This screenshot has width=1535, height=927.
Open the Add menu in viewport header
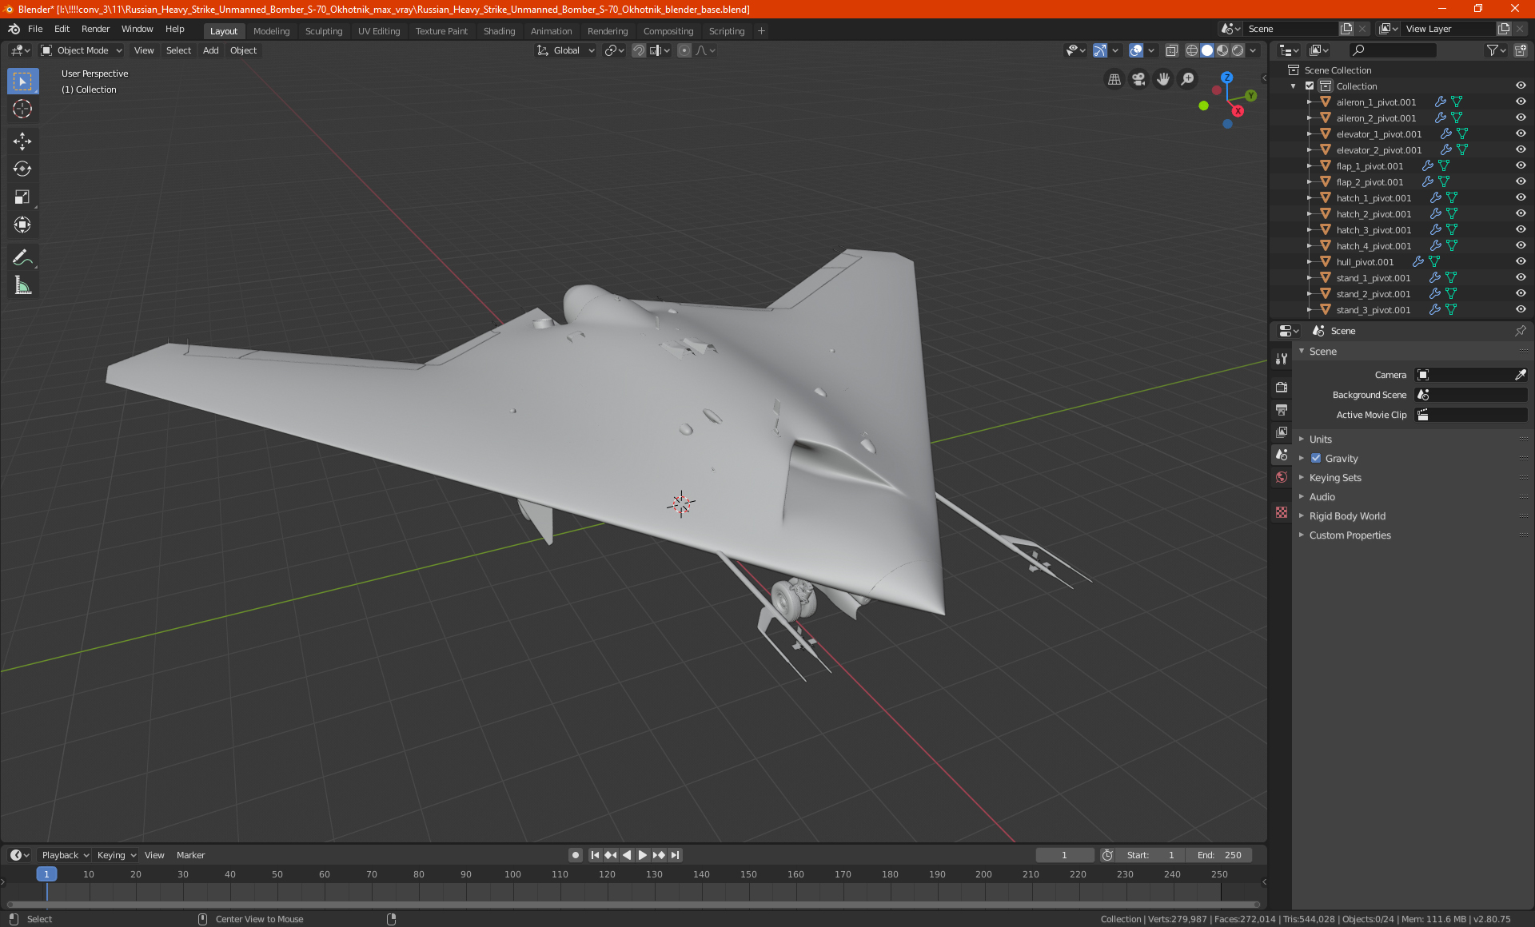click(210, 50)
